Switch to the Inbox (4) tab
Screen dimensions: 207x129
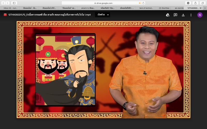coord(11,8)
